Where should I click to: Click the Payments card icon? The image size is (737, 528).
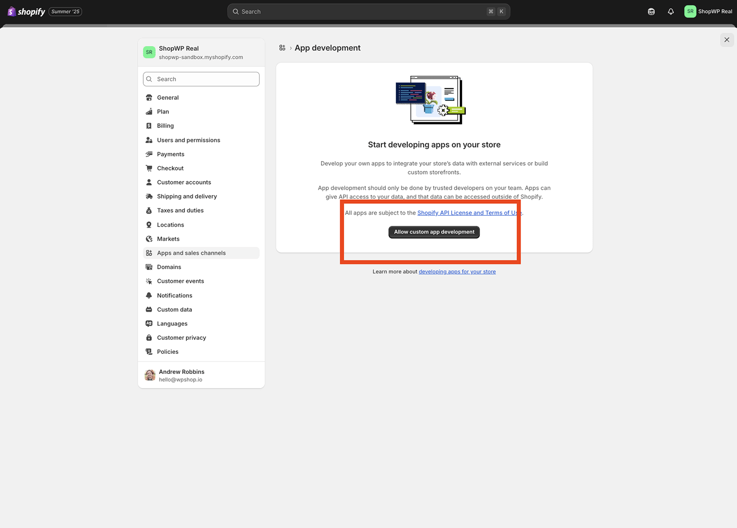point(149,154)
